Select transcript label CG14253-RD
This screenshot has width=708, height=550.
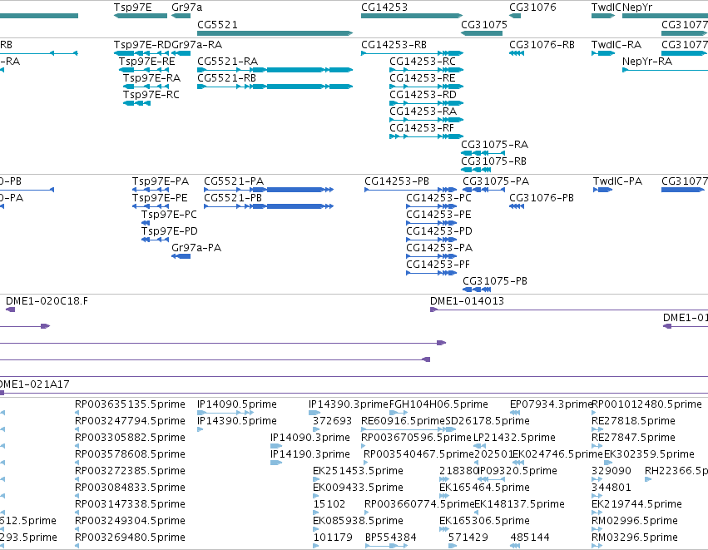coord(423,95)
